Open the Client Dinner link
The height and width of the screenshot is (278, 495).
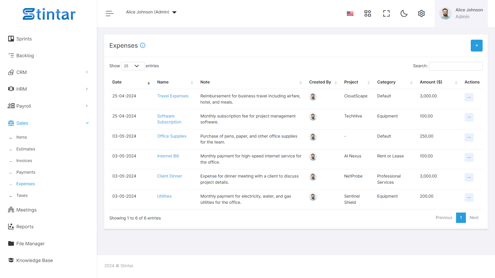(169, 176)
